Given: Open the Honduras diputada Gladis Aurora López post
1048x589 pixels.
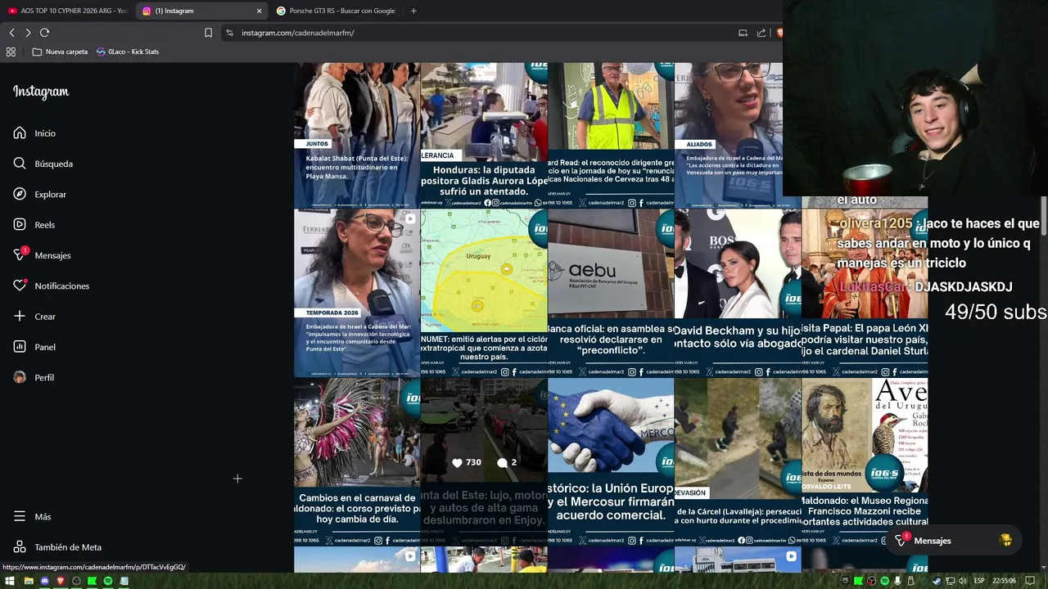Looking at the screenshot, I should pos(484,135).
